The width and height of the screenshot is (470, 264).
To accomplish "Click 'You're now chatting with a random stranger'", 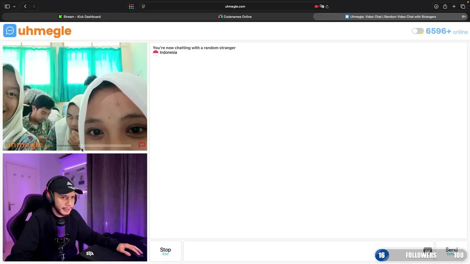I will [194, 48].
